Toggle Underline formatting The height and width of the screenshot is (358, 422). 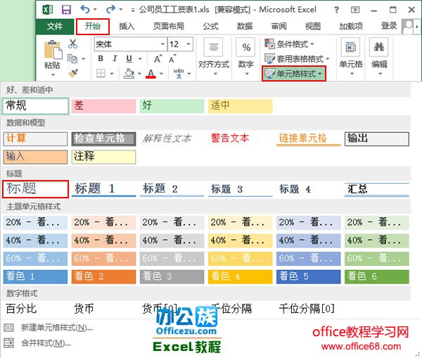[x=129, y=58]
